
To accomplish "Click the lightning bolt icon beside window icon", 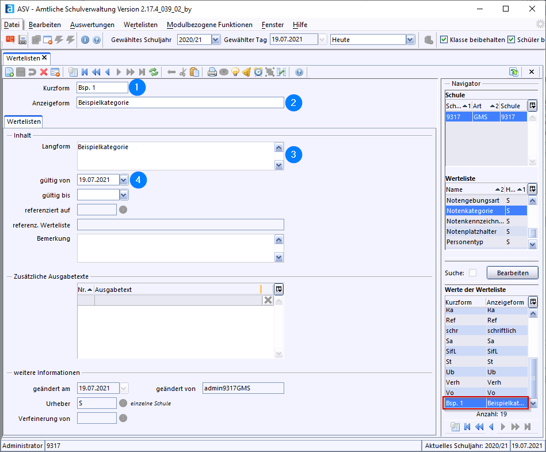I will point(59,40).
